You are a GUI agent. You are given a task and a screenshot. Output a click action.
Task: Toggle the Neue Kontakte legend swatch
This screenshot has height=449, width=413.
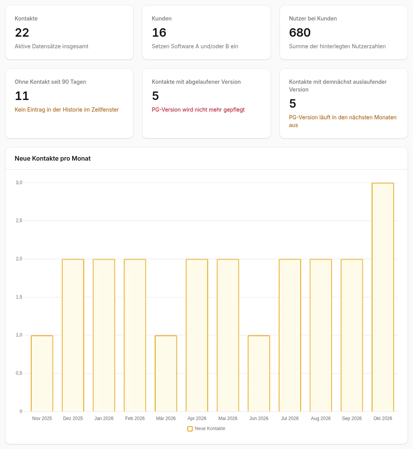point(190,429)
